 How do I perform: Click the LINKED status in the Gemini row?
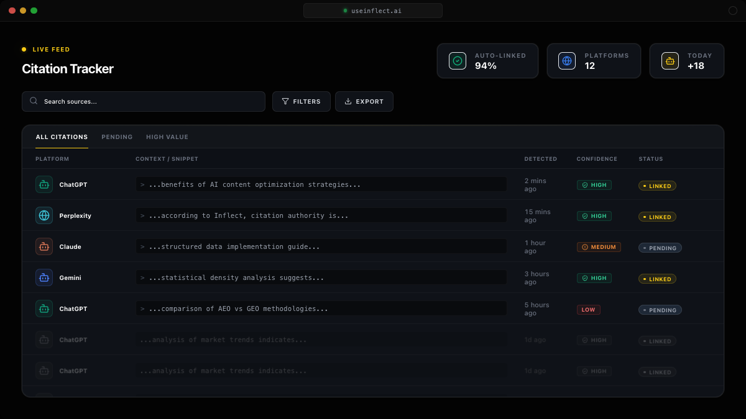[x=657, y=279]
